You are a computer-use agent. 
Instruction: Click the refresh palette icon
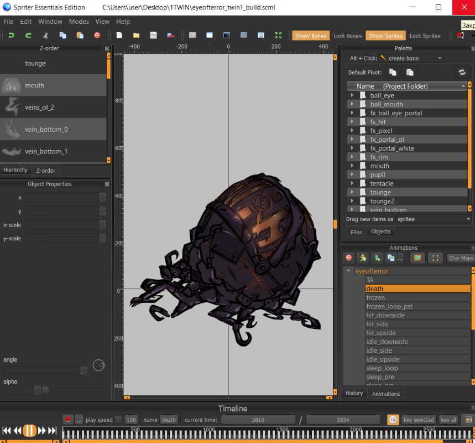(x=461, y=73)
